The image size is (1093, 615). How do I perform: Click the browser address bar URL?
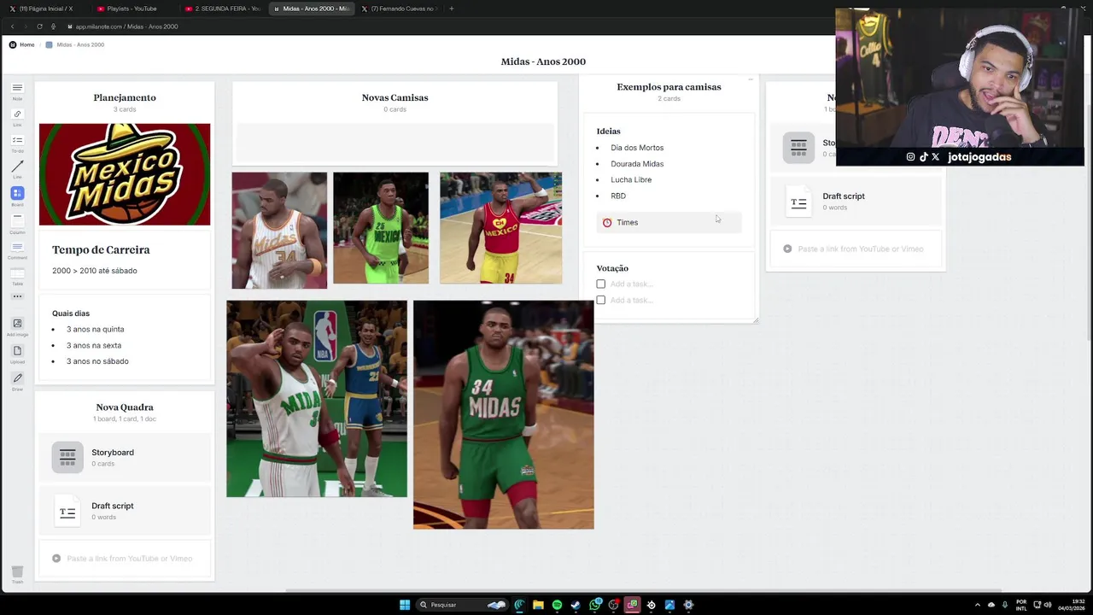[x=126, y=26]
